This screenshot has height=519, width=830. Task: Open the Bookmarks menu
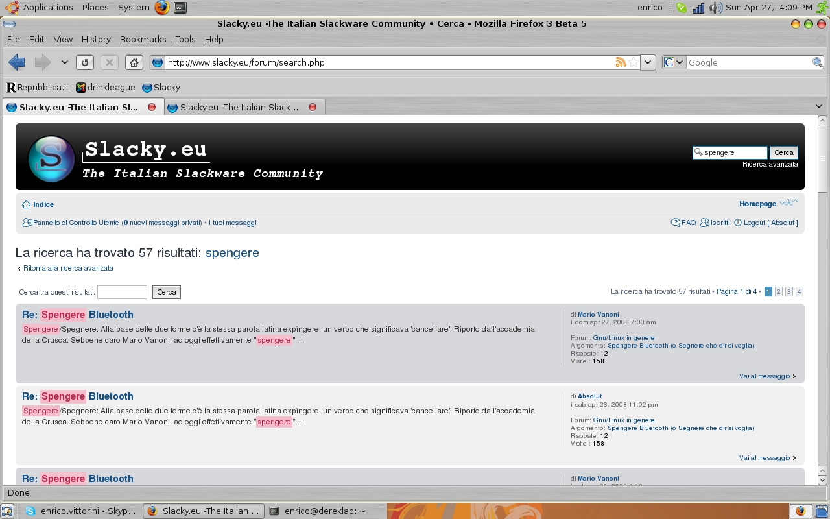pos(143,39)
